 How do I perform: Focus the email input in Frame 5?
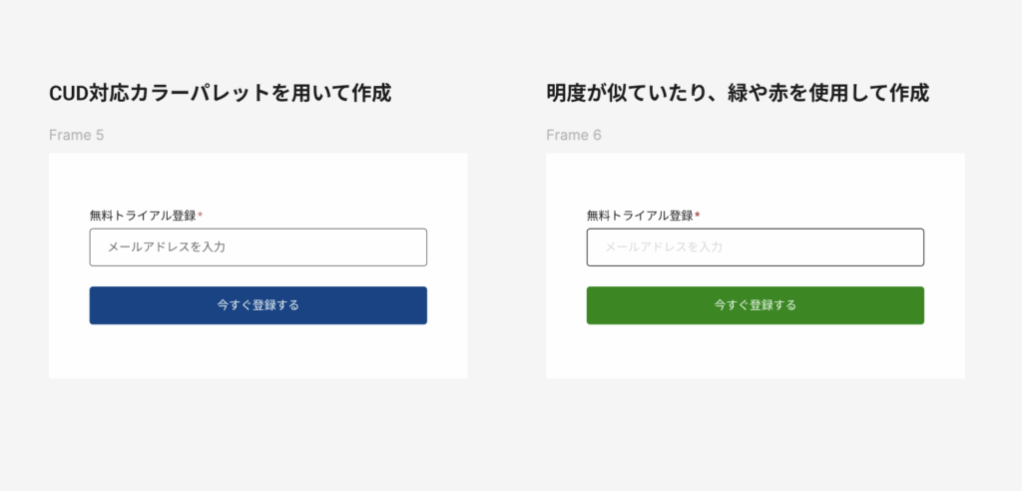click(x=258, y=247)
